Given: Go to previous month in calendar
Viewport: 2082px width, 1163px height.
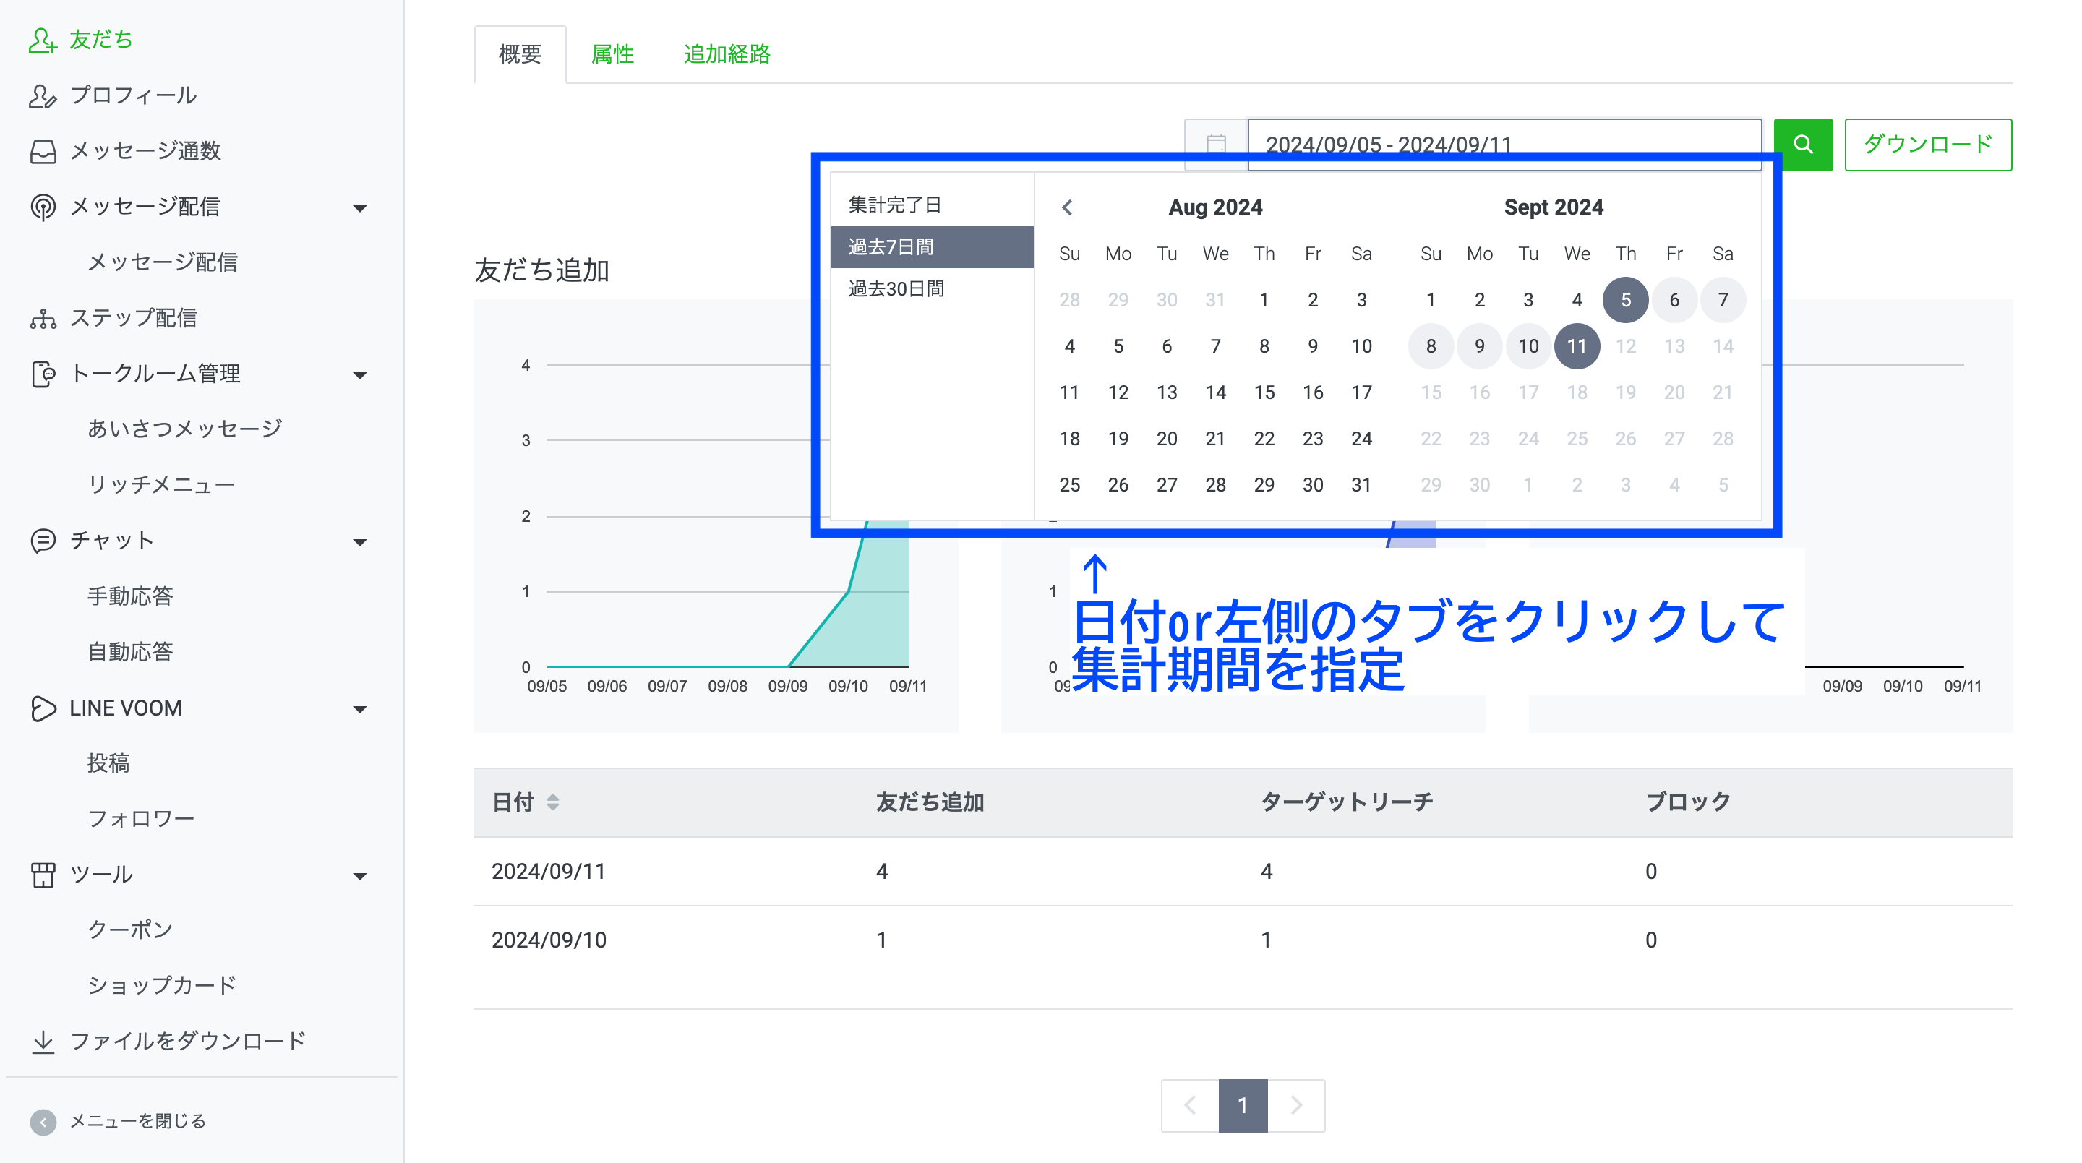Looking at the screenshot, I should [x=1067, y=207].
